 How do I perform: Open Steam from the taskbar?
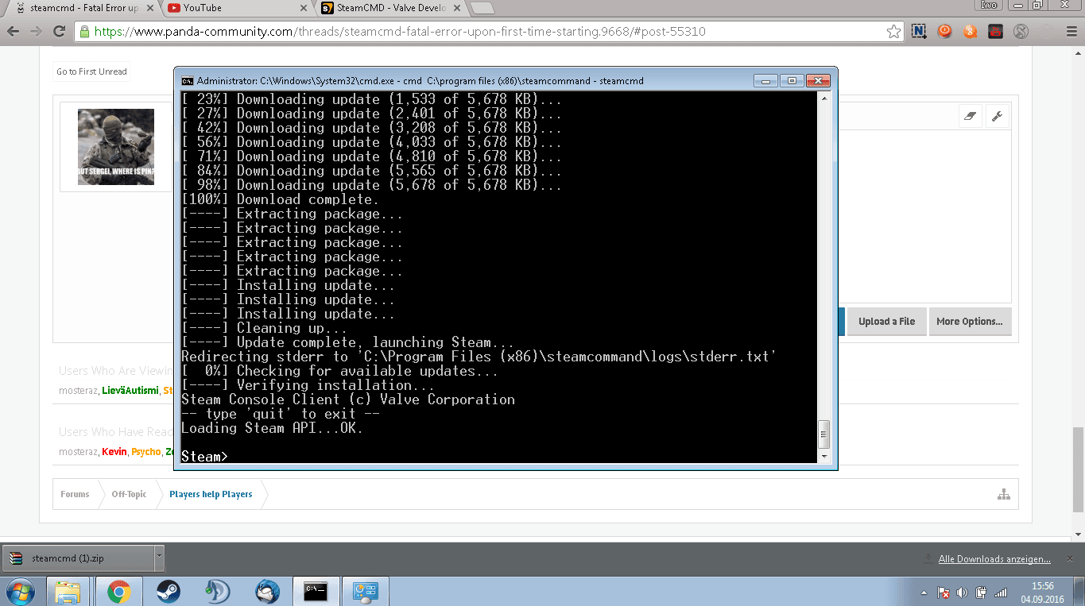coord(168,592)
